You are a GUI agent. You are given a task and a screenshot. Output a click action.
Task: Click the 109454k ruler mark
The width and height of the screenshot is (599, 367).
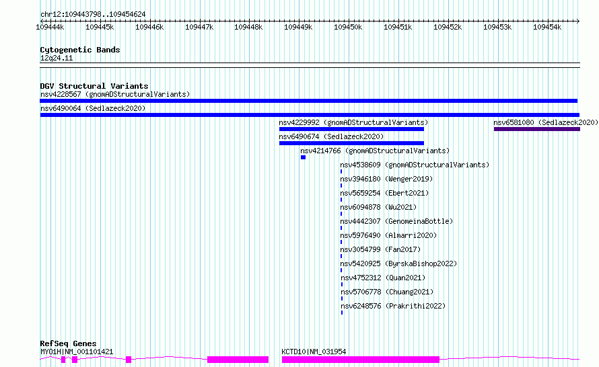(547, 27)
